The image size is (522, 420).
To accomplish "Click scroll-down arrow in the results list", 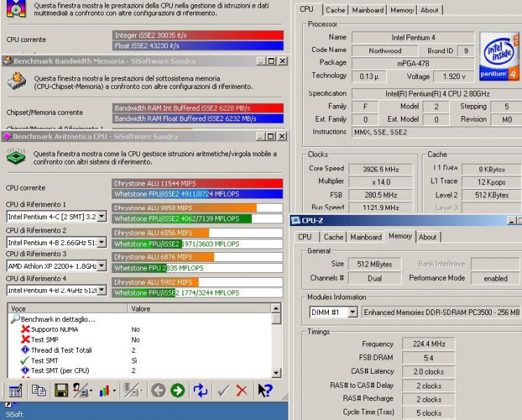I will click(276, 372).
